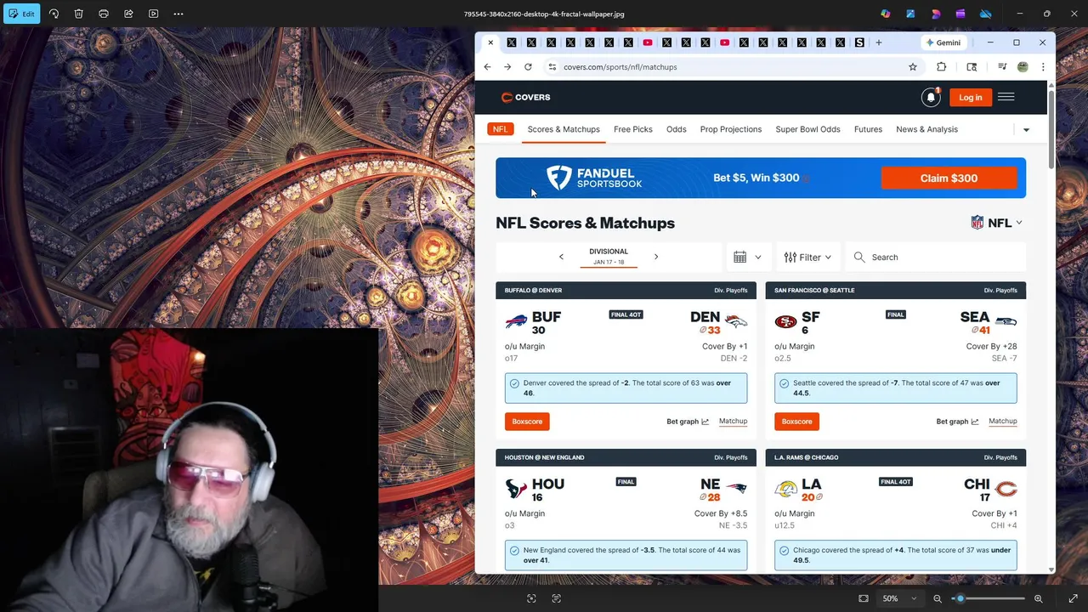The width and height of the screenshot is (1088, 612).
Task: Delete the image with the trash icon
Action: pyautogui.click(x=78, y=14)
